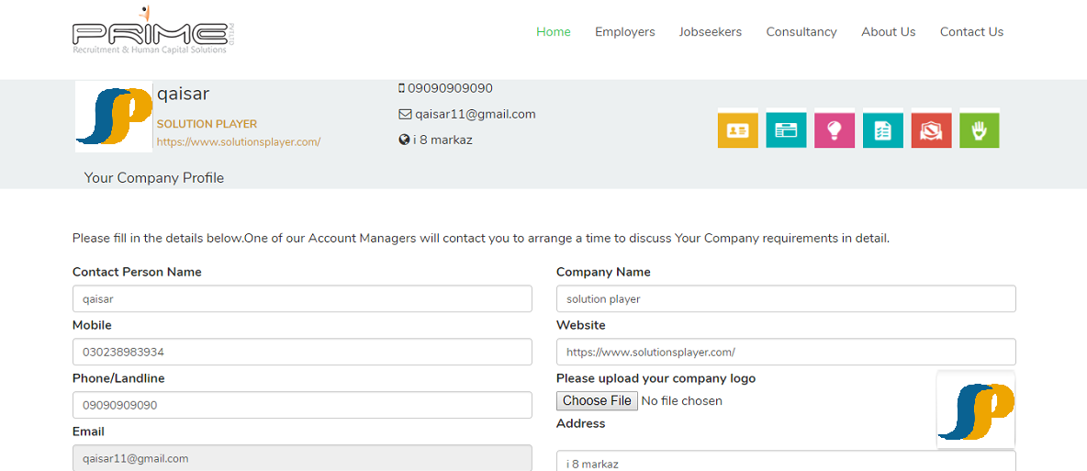Go to the Contact Us page
Screen dimensions: 1087x471
971,32
